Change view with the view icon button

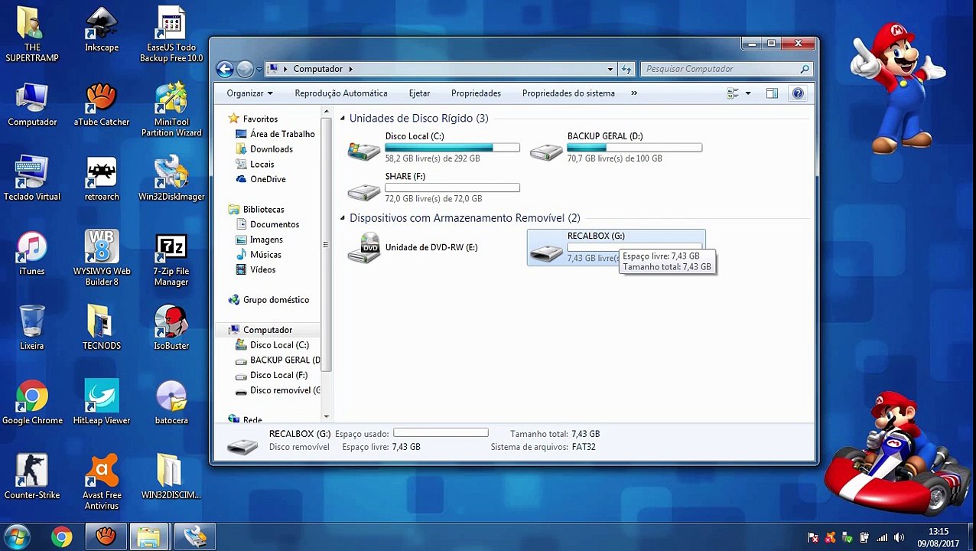point(733,93)
